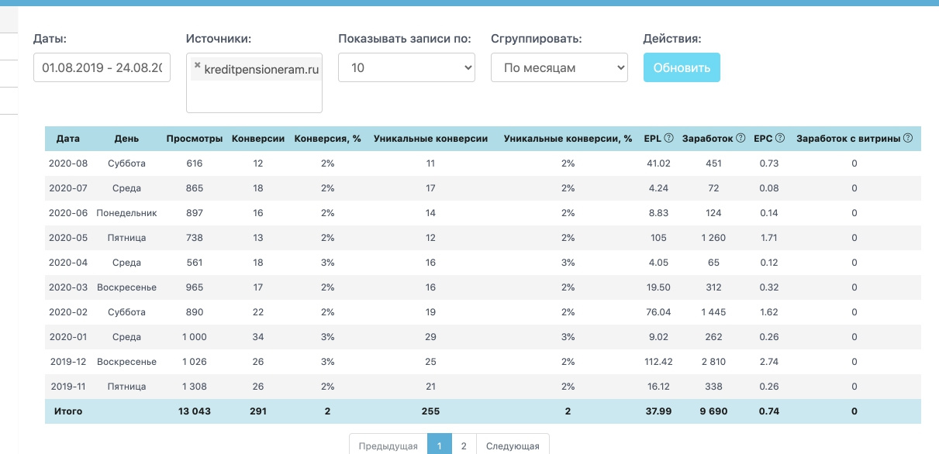Select the 2020-07 date cell
Viewport: 939px width, 454px height.
[x=68, y=188]
